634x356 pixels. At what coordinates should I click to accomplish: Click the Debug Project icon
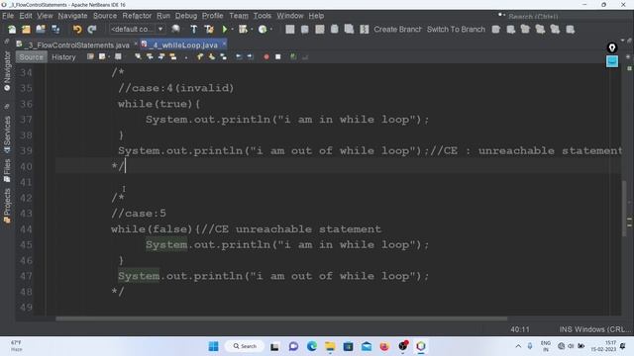point(243,29)
